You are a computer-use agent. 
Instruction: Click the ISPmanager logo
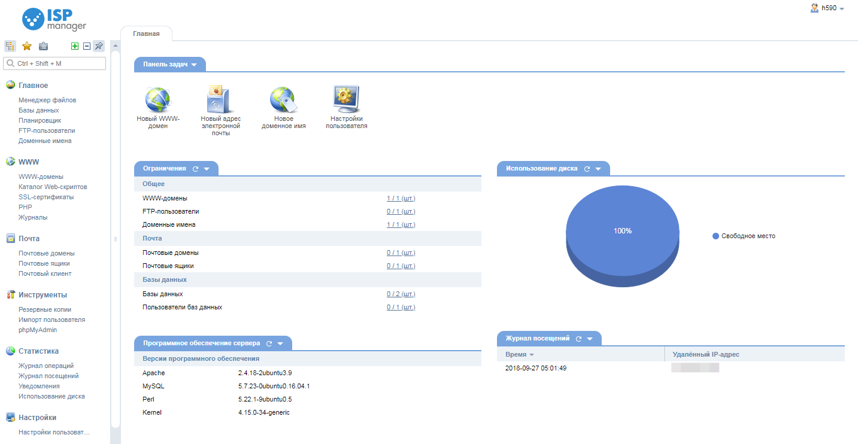click(x=54, y=19)
